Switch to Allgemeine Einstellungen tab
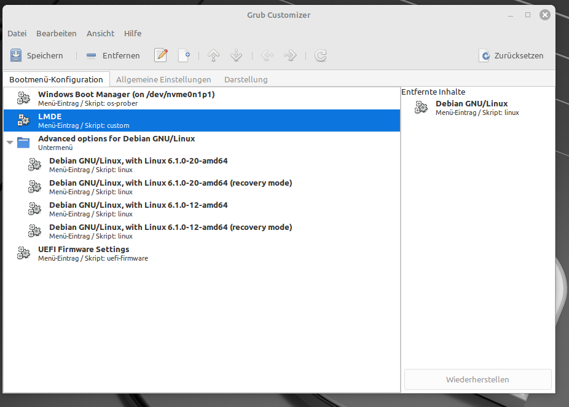This screenshot has height=407, width=569. click(163, 79)
